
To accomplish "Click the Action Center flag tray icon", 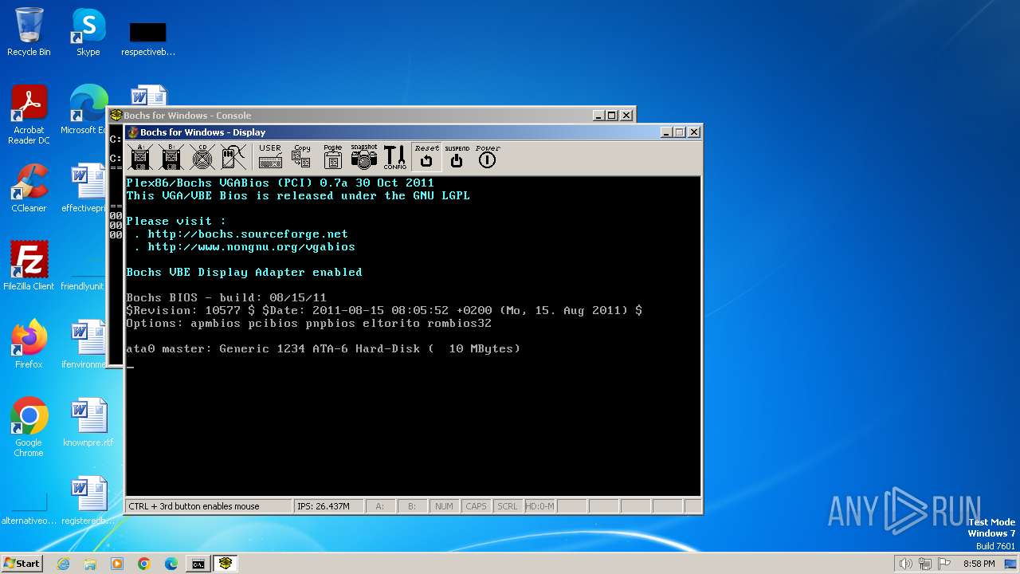I will coord(944,564).
